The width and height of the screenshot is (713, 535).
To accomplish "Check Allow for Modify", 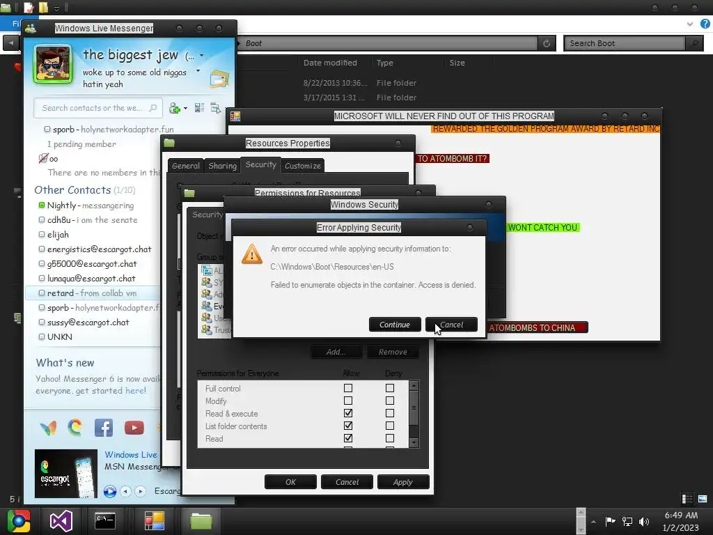I will pos(348,401).
